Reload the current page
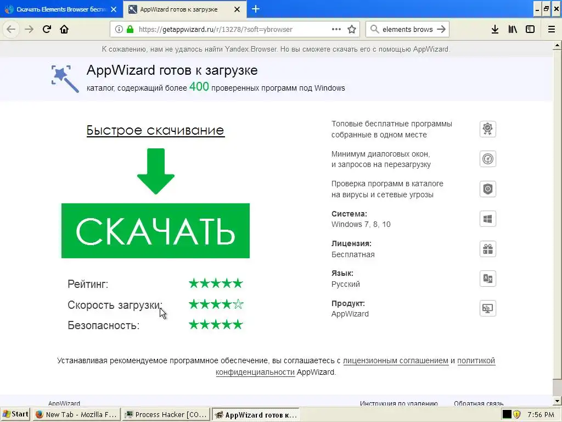The width and height of the screenshot is (562, 422). pos(47,29)
